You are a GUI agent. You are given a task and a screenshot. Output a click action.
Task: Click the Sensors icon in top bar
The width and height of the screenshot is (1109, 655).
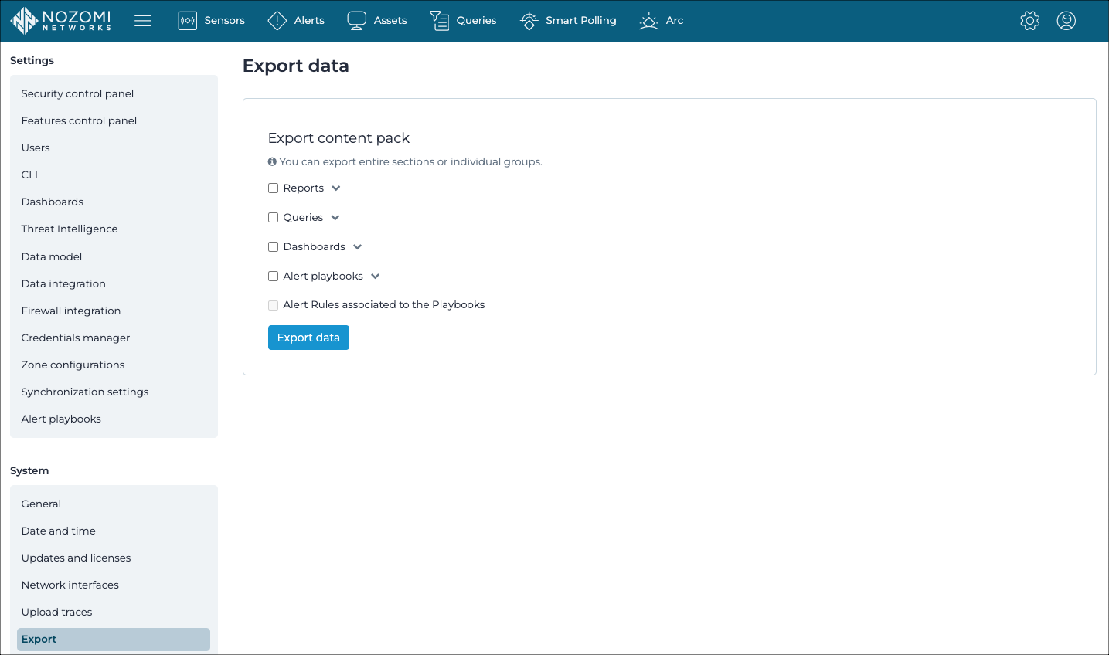tap(187, 21)
